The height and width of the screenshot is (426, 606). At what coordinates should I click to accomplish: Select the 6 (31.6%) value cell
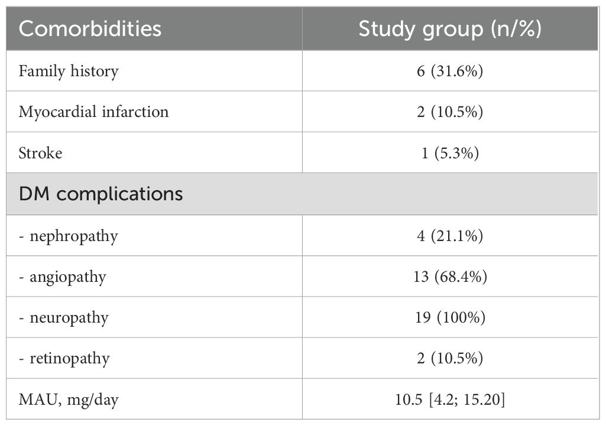[450, 71]
